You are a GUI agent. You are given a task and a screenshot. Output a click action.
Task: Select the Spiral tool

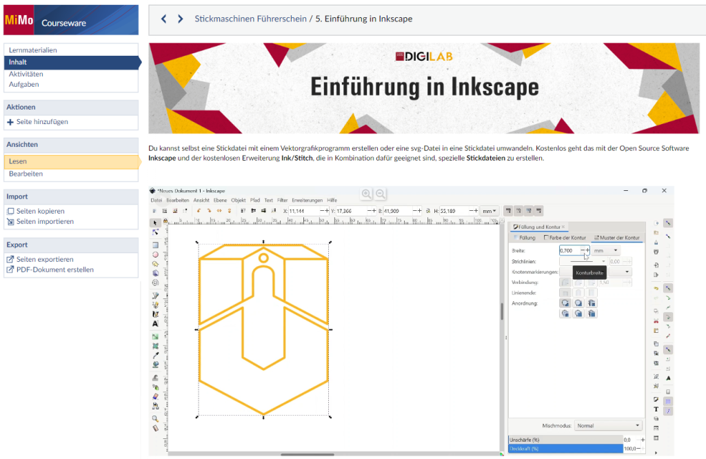point(155,283)
